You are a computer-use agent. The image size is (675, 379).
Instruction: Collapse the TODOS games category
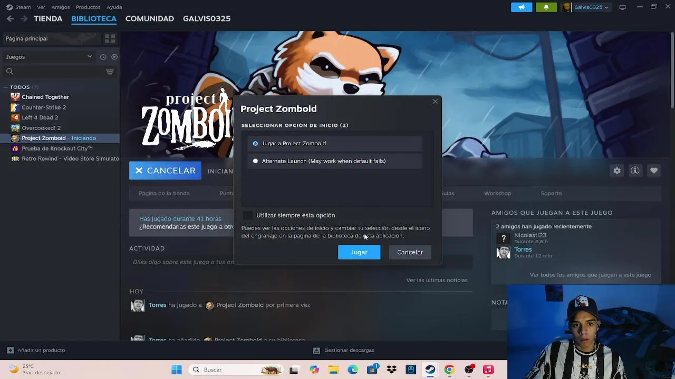(5, 87)
